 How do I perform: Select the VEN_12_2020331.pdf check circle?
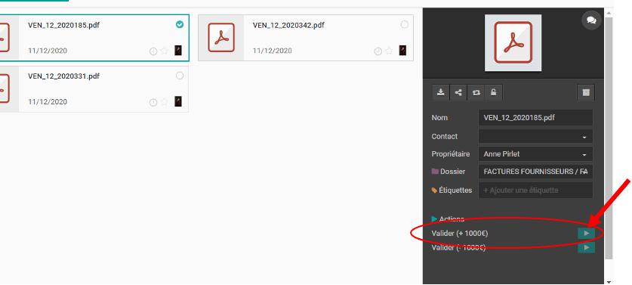pyautogui.click(x=180, y=76)
